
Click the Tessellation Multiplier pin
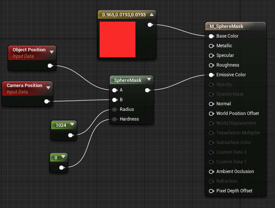(x=211, y=133)
